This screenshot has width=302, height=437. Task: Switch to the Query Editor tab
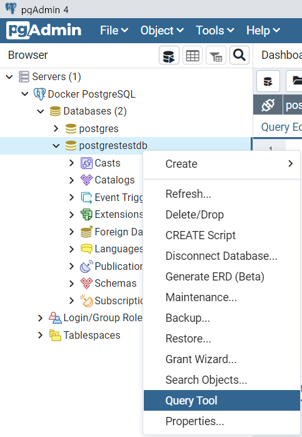(281, 127)
